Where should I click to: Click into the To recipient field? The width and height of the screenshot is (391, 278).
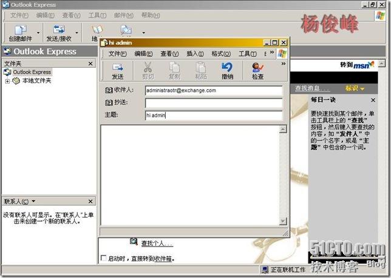tap(214, 90)
